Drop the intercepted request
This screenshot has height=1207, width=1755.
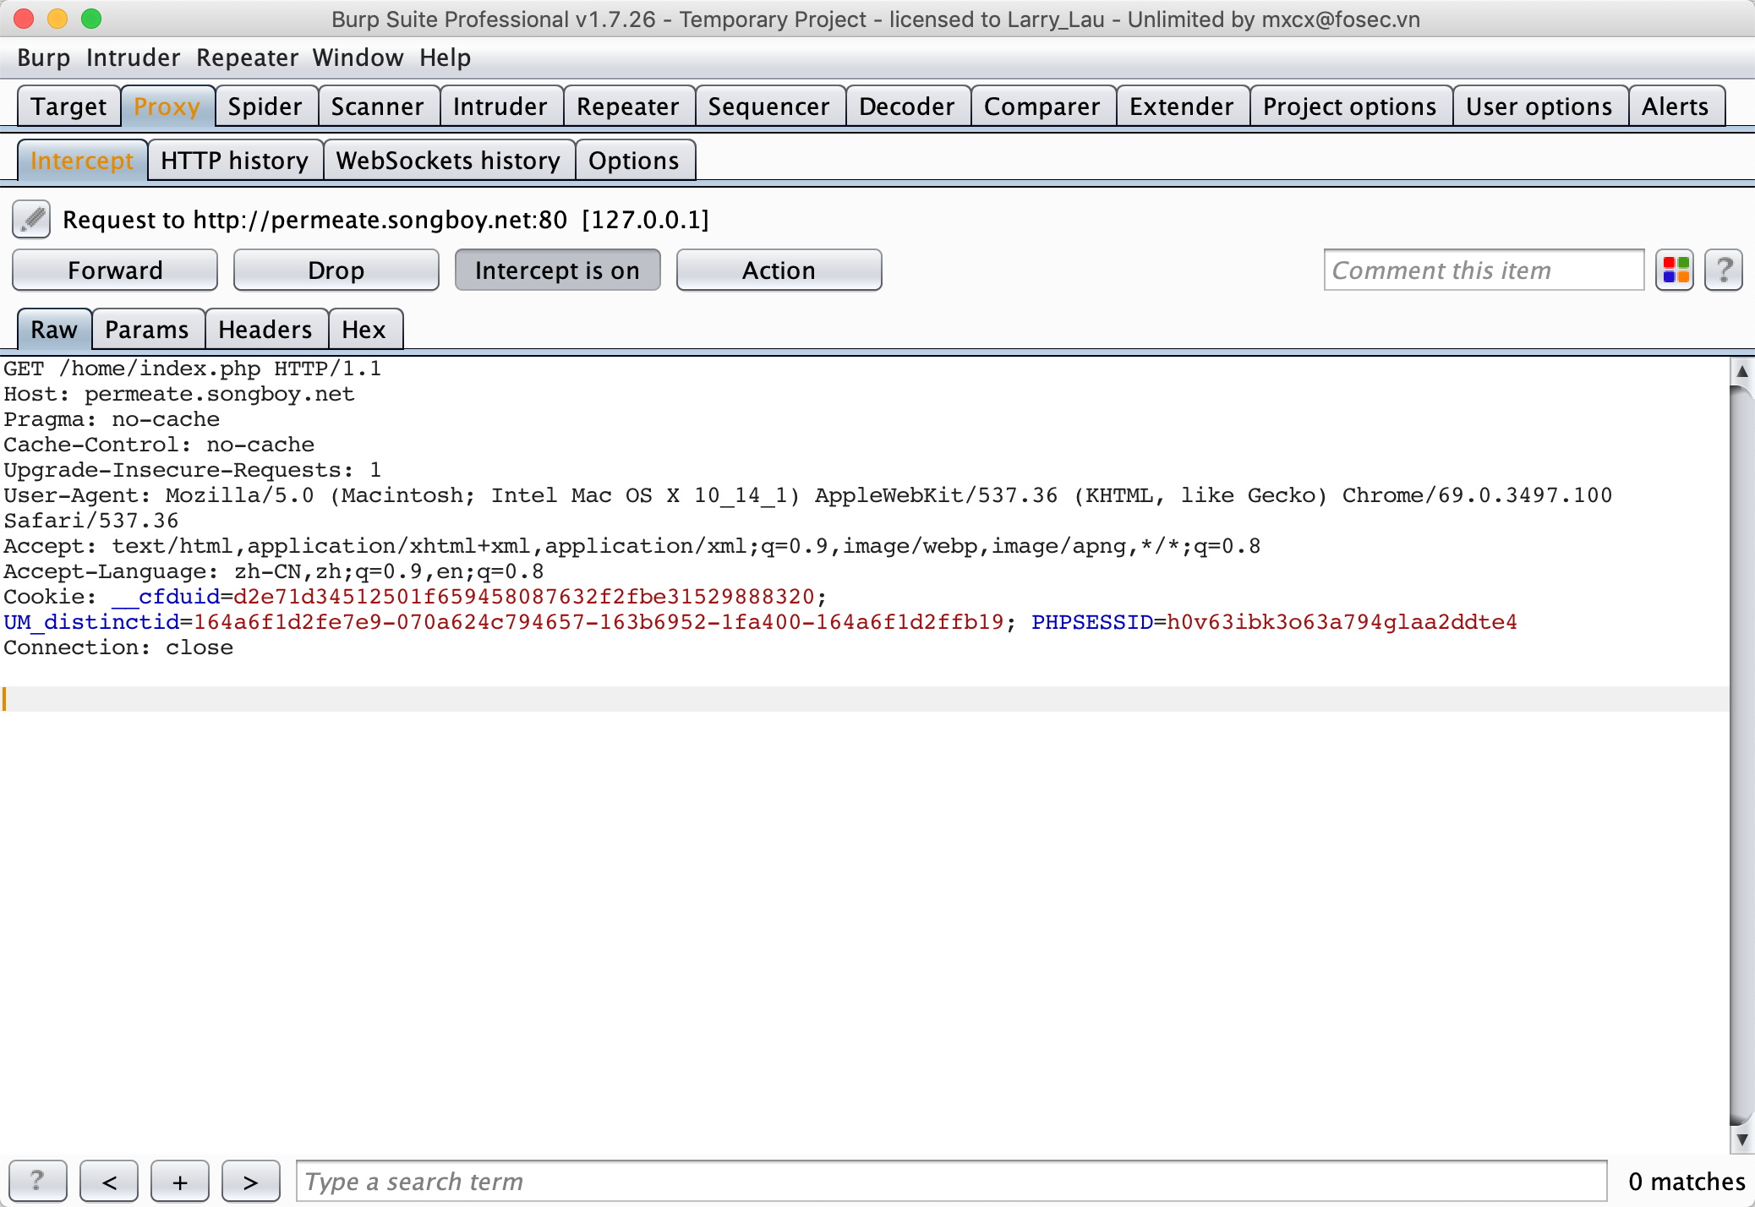pos(336,270)
